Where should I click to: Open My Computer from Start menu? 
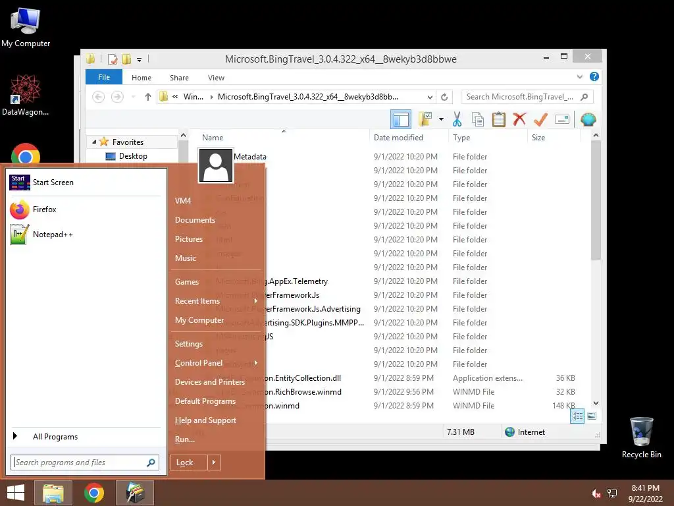coord(199,320)
